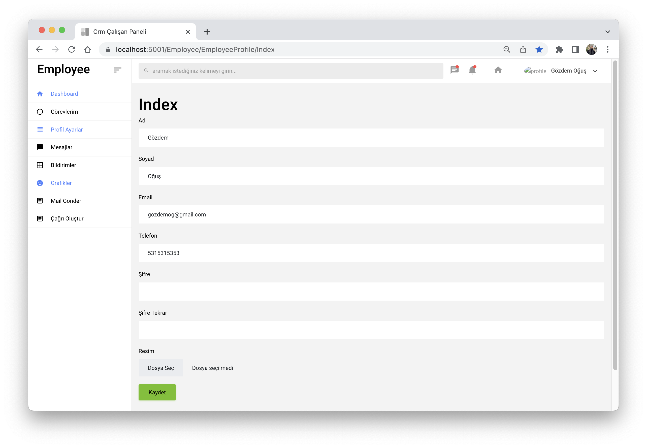
Task: Switch to the Crm Çalışan Paneli tab
Action: tap(121, 31)
